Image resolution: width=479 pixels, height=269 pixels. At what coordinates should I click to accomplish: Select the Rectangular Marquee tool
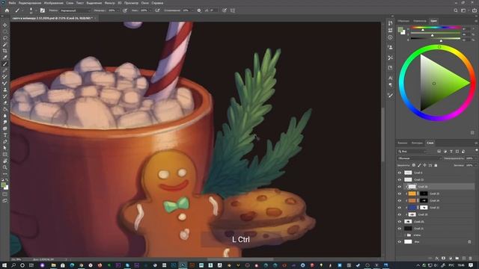pos(5,31)
